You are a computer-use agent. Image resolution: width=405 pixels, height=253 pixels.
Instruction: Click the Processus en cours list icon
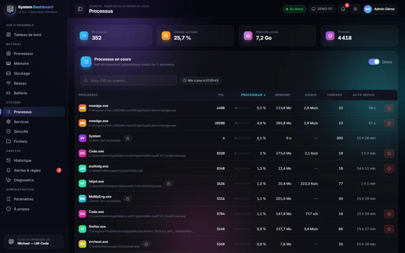[x=86, y=62]
